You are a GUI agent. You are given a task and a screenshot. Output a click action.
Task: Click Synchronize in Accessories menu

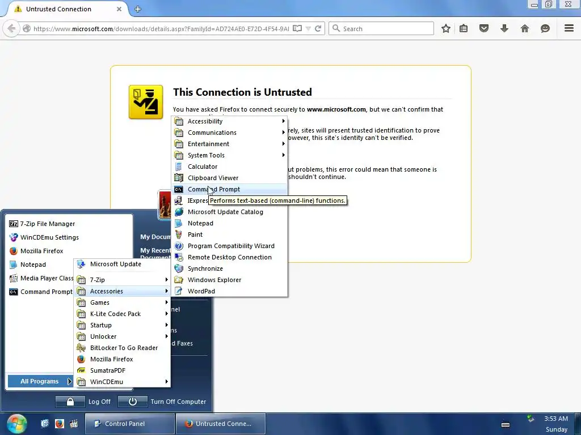point(230,268)
